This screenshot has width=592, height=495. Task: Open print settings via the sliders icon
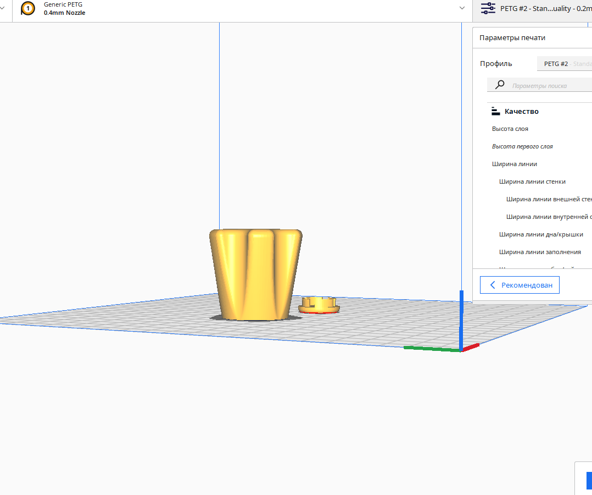pyautogui.click(x=488, y=9)
